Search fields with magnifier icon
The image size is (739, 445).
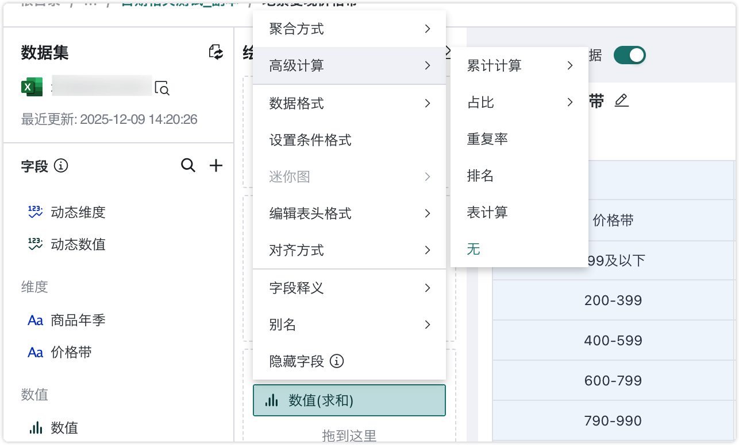click(x=188, y=166)
